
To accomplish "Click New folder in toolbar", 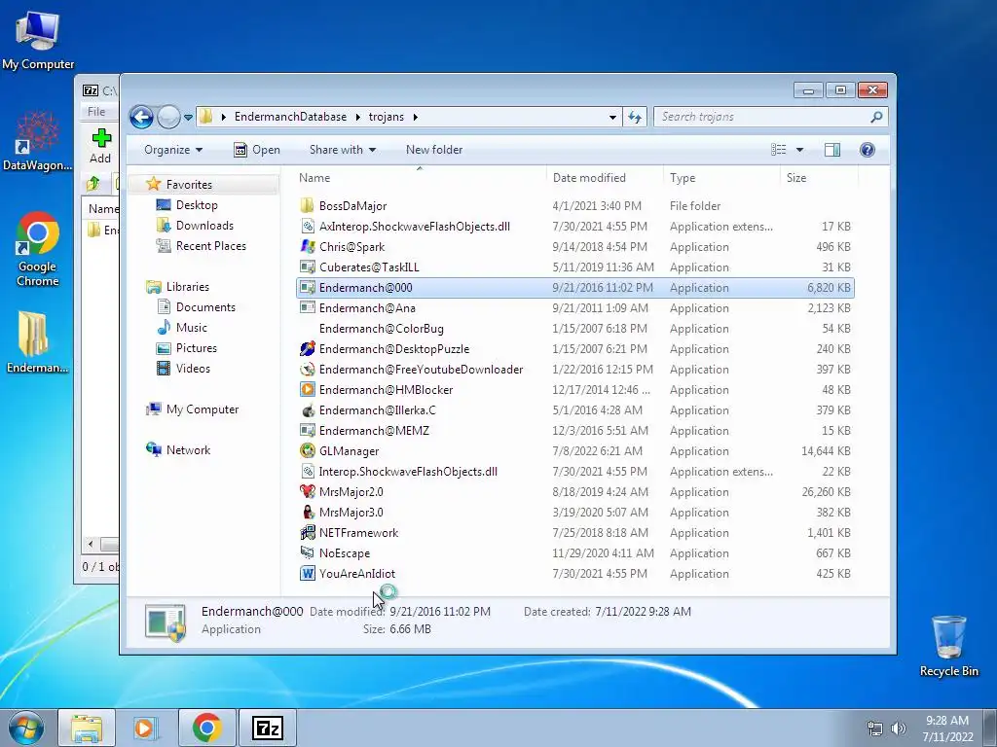I will point(434,150).
